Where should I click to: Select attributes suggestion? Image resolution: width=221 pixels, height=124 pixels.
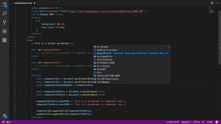click(131, 66)
